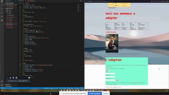The height and width of the screenshot is (95, 169).
Task: Open the Run and Debug view
Action: click(x=2, y=13)
